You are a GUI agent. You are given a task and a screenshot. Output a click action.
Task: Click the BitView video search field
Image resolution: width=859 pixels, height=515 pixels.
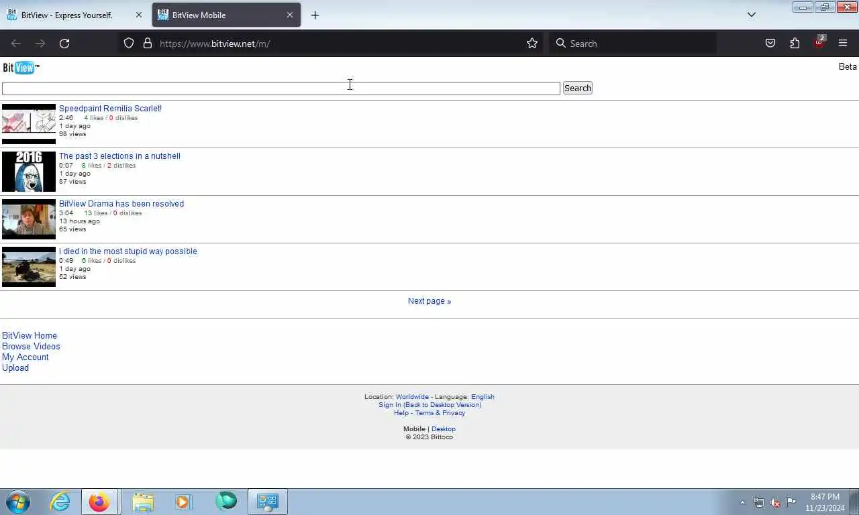pos(281,89)
